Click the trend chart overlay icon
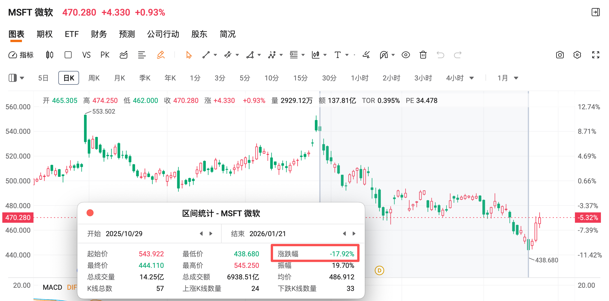Image resolution: width=609 pixels, height=301 pixels. click(x=124, y=55)
